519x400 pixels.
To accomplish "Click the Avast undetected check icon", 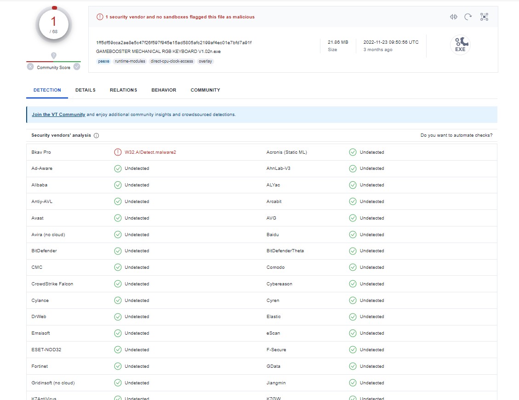I will click(118, 218).
